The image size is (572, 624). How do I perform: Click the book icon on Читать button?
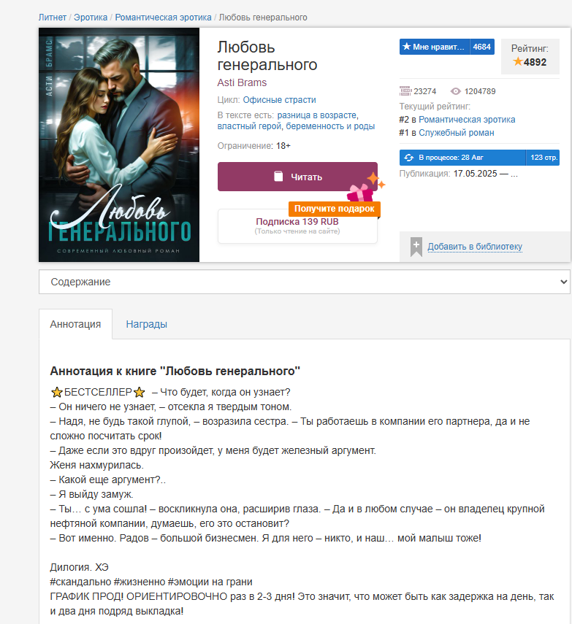[x=278, y=177]
